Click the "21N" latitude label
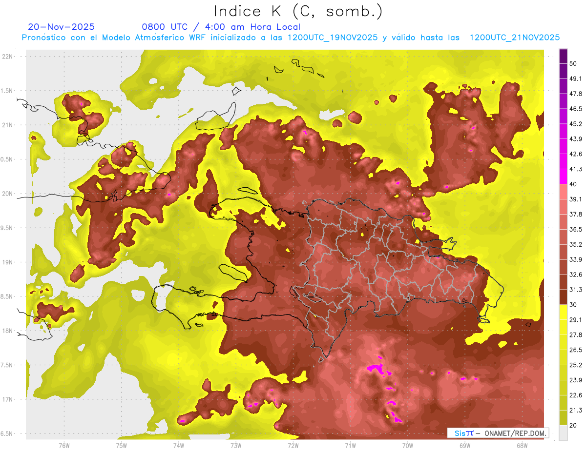 click(7, 125)
